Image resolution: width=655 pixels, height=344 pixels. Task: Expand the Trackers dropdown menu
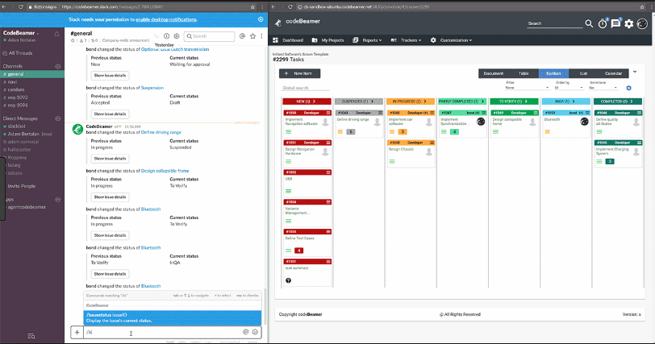pos(411,40)
